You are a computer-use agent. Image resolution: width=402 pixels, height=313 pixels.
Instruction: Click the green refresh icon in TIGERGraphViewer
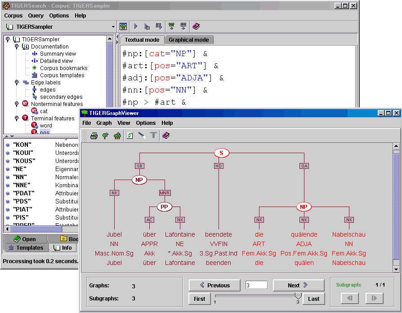(x=130, y=136)
